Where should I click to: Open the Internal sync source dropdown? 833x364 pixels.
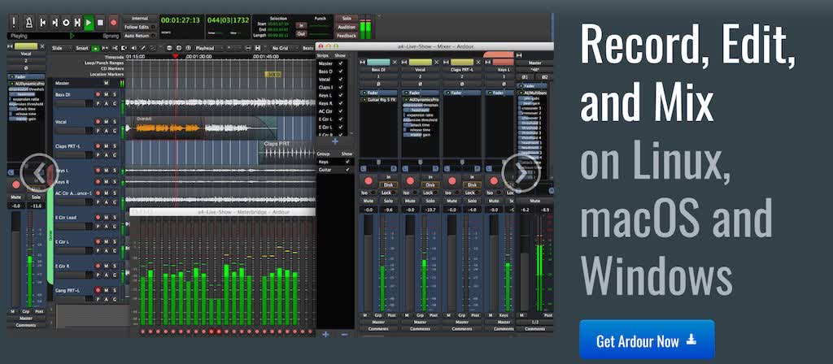point(140,19)
